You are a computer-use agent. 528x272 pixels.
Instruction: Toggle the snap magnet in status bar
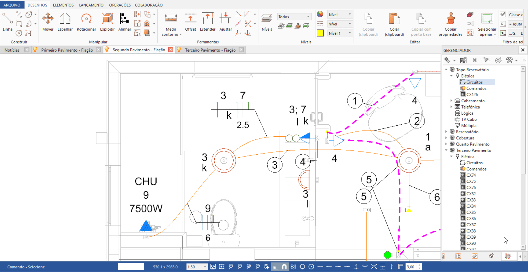(284, 267)
